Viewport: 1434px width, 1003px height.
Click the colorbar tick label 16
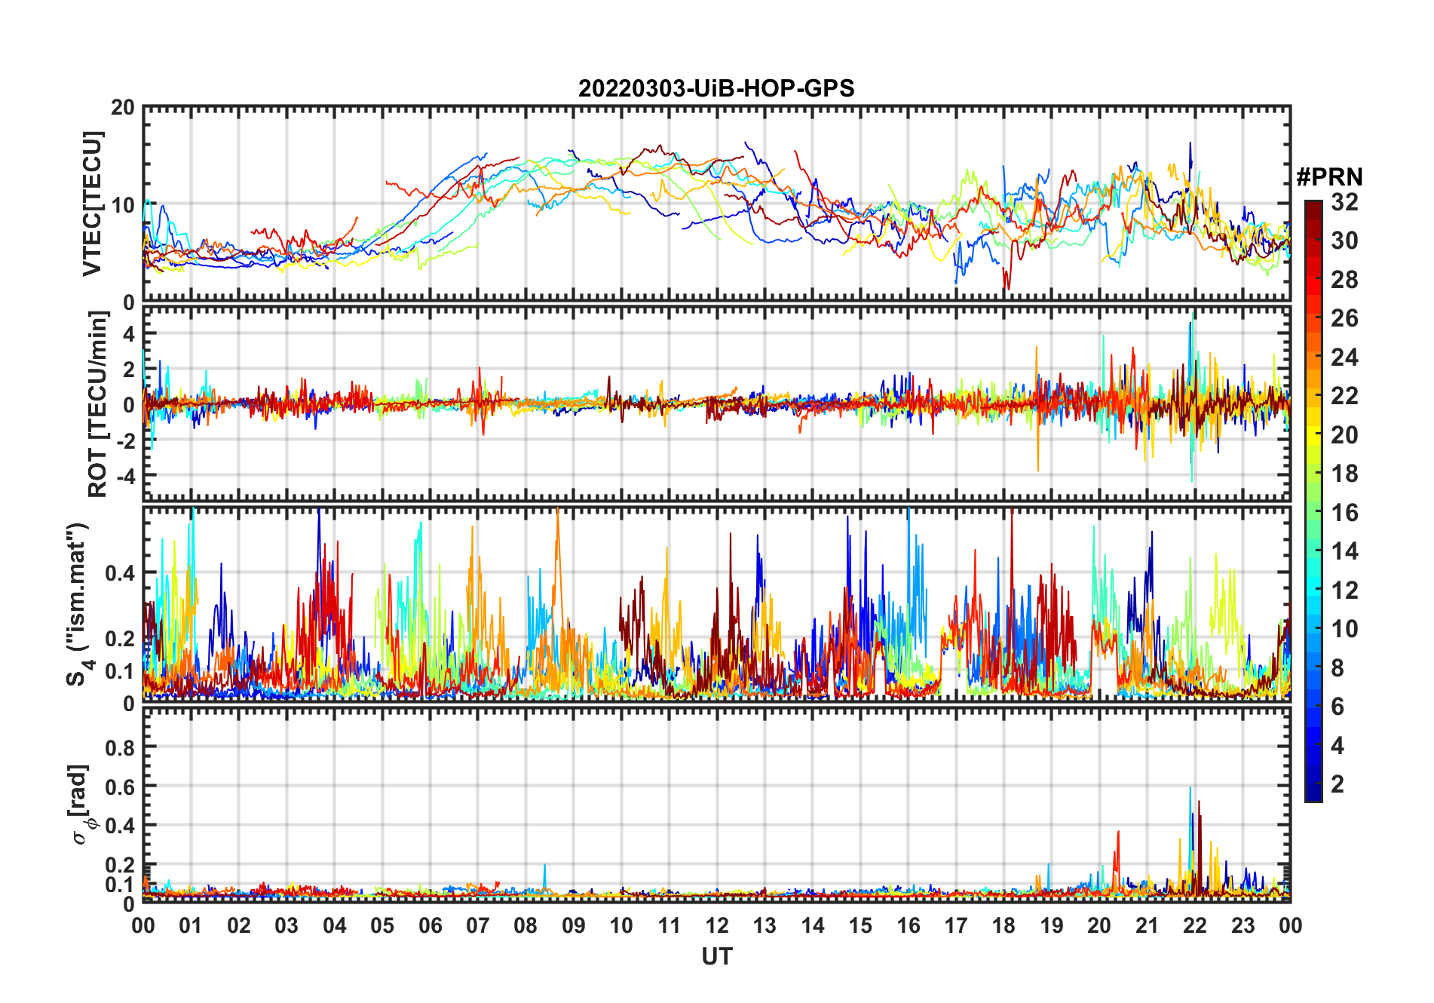(1344, 513)
